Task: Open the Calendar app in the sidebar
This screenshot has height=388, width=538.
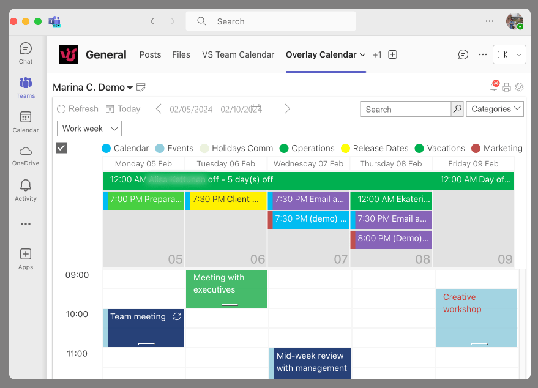Action: (25, 122)
